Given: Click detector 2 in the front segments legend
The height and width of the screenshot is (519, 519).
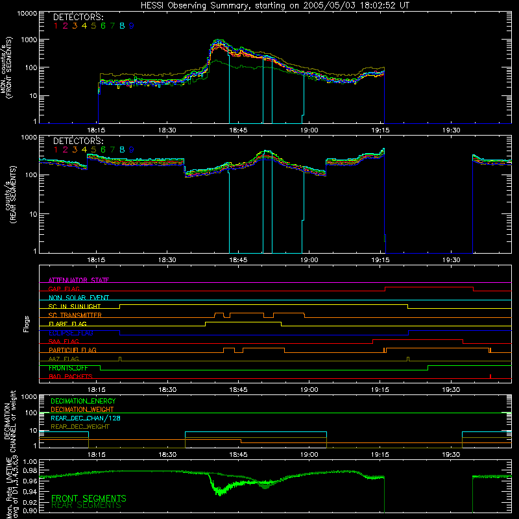Looking at the screenshot, I should (x=66, y=26).
